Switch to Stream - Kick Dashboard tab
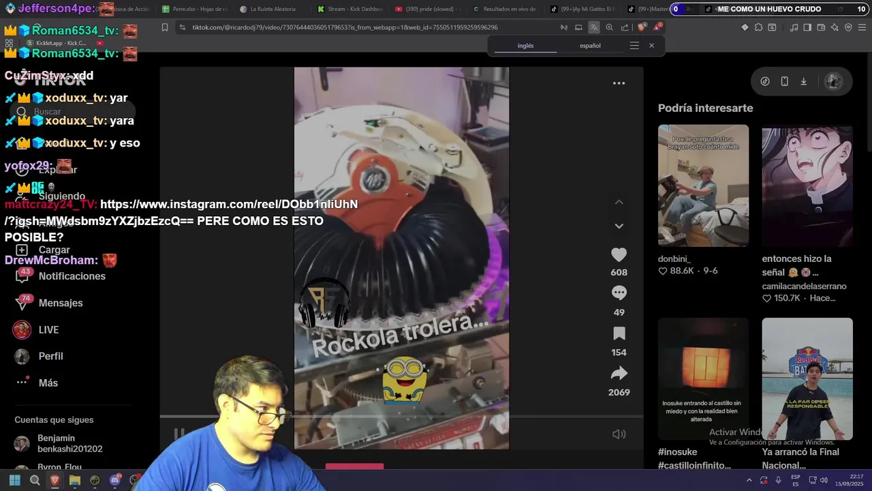Image resolution: width=872 pixels, height=491 pixels. point(349,9)
